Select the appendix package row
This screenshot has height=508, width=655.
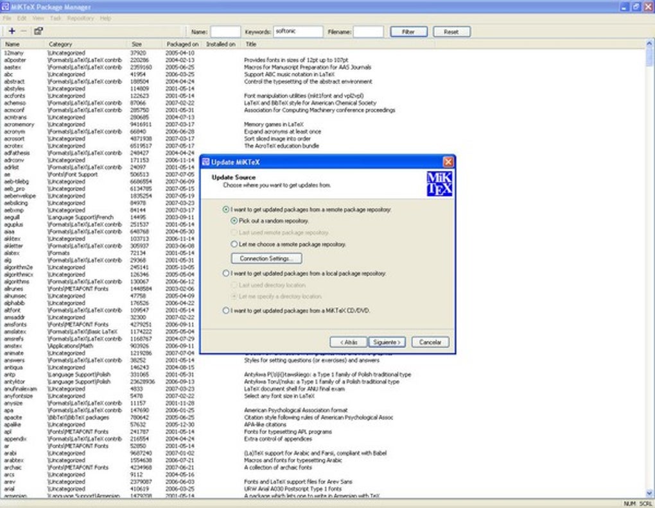coord(323,439)
